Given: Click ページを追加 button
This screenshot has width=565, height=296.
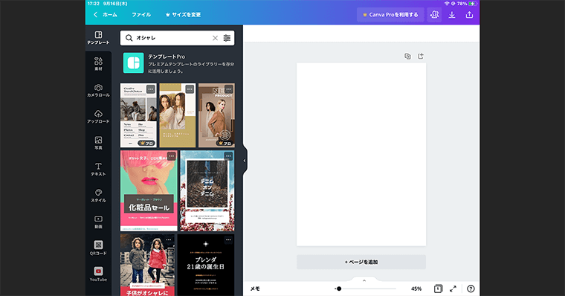Looking at the screenshot, I should (361, 262).
